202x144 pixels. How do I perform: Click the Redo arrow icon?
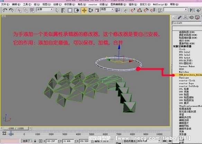11,10
